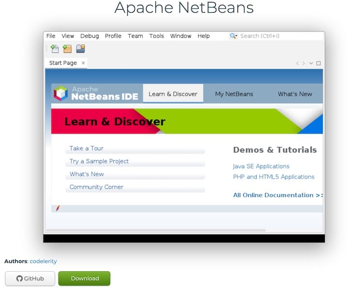Click the green Download button
This screenshot has height=287, width=349.
pyautogui.click(x=84, y=278)
